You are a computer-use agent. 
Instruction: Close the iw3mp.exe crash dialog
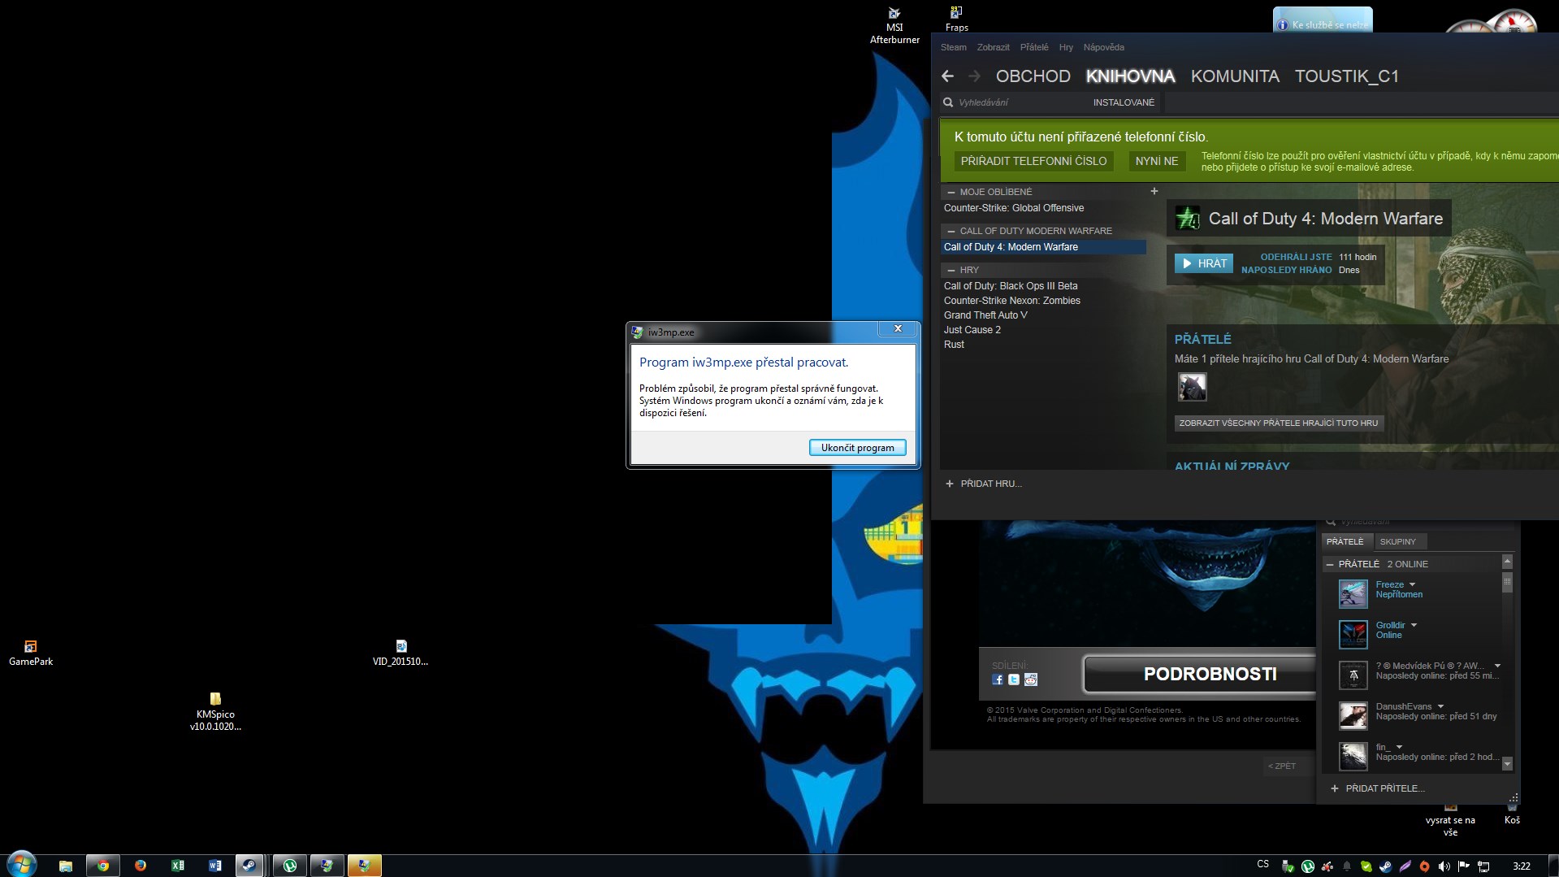pyautogui.click(x=898, y=329)
